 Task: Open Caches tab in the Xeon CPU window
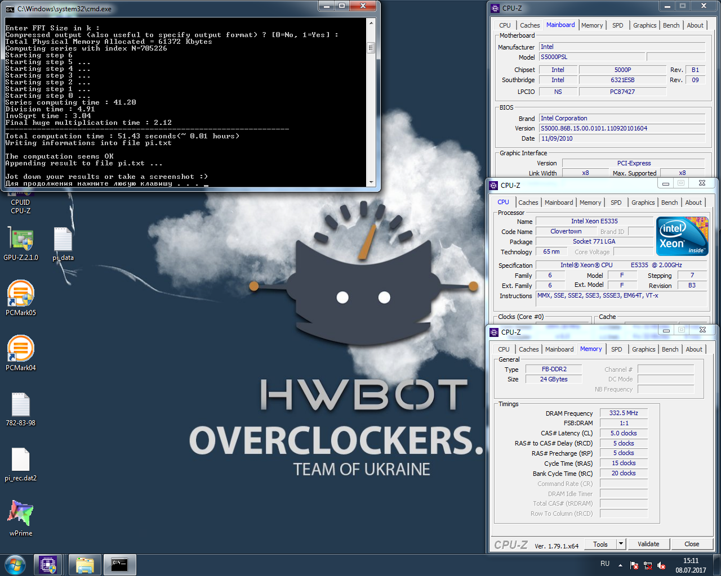(528, 202)
